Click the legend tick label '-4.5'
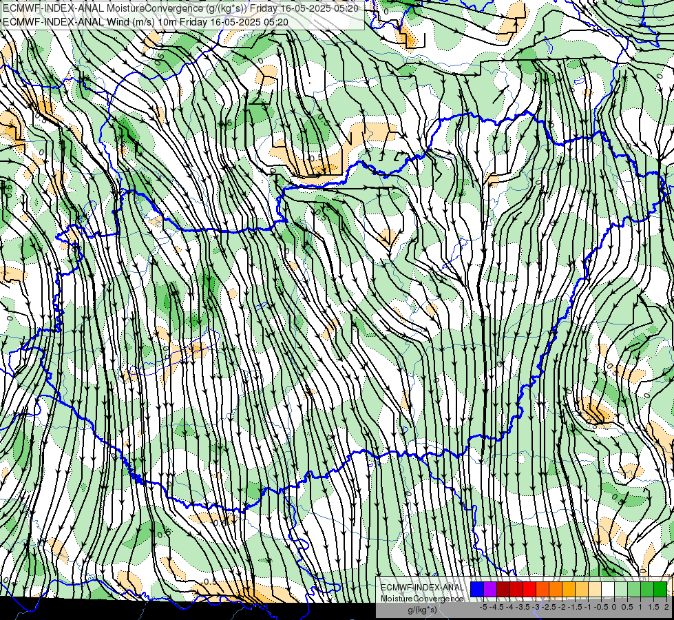 [497, 607]
